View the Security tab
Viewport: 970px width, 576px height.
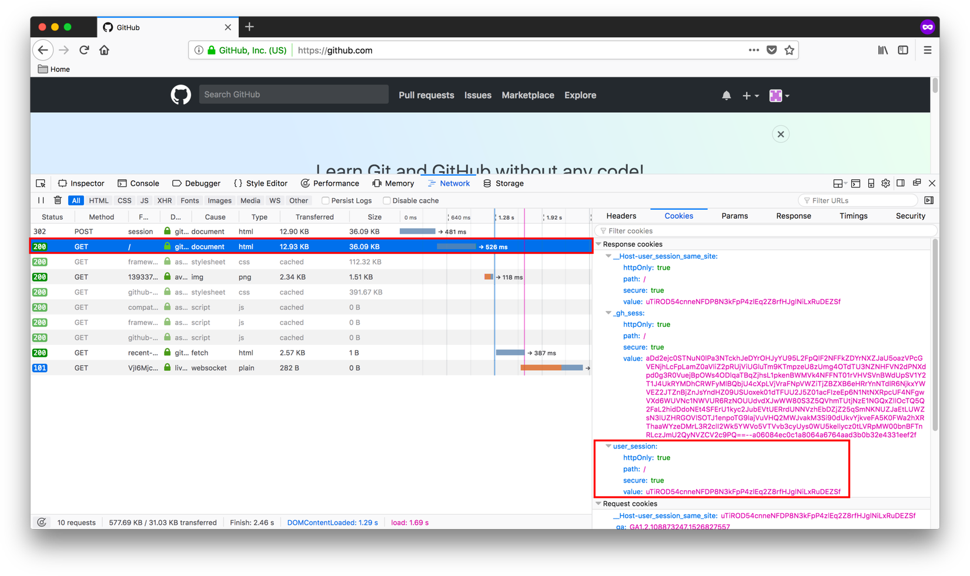click(911, 216)
